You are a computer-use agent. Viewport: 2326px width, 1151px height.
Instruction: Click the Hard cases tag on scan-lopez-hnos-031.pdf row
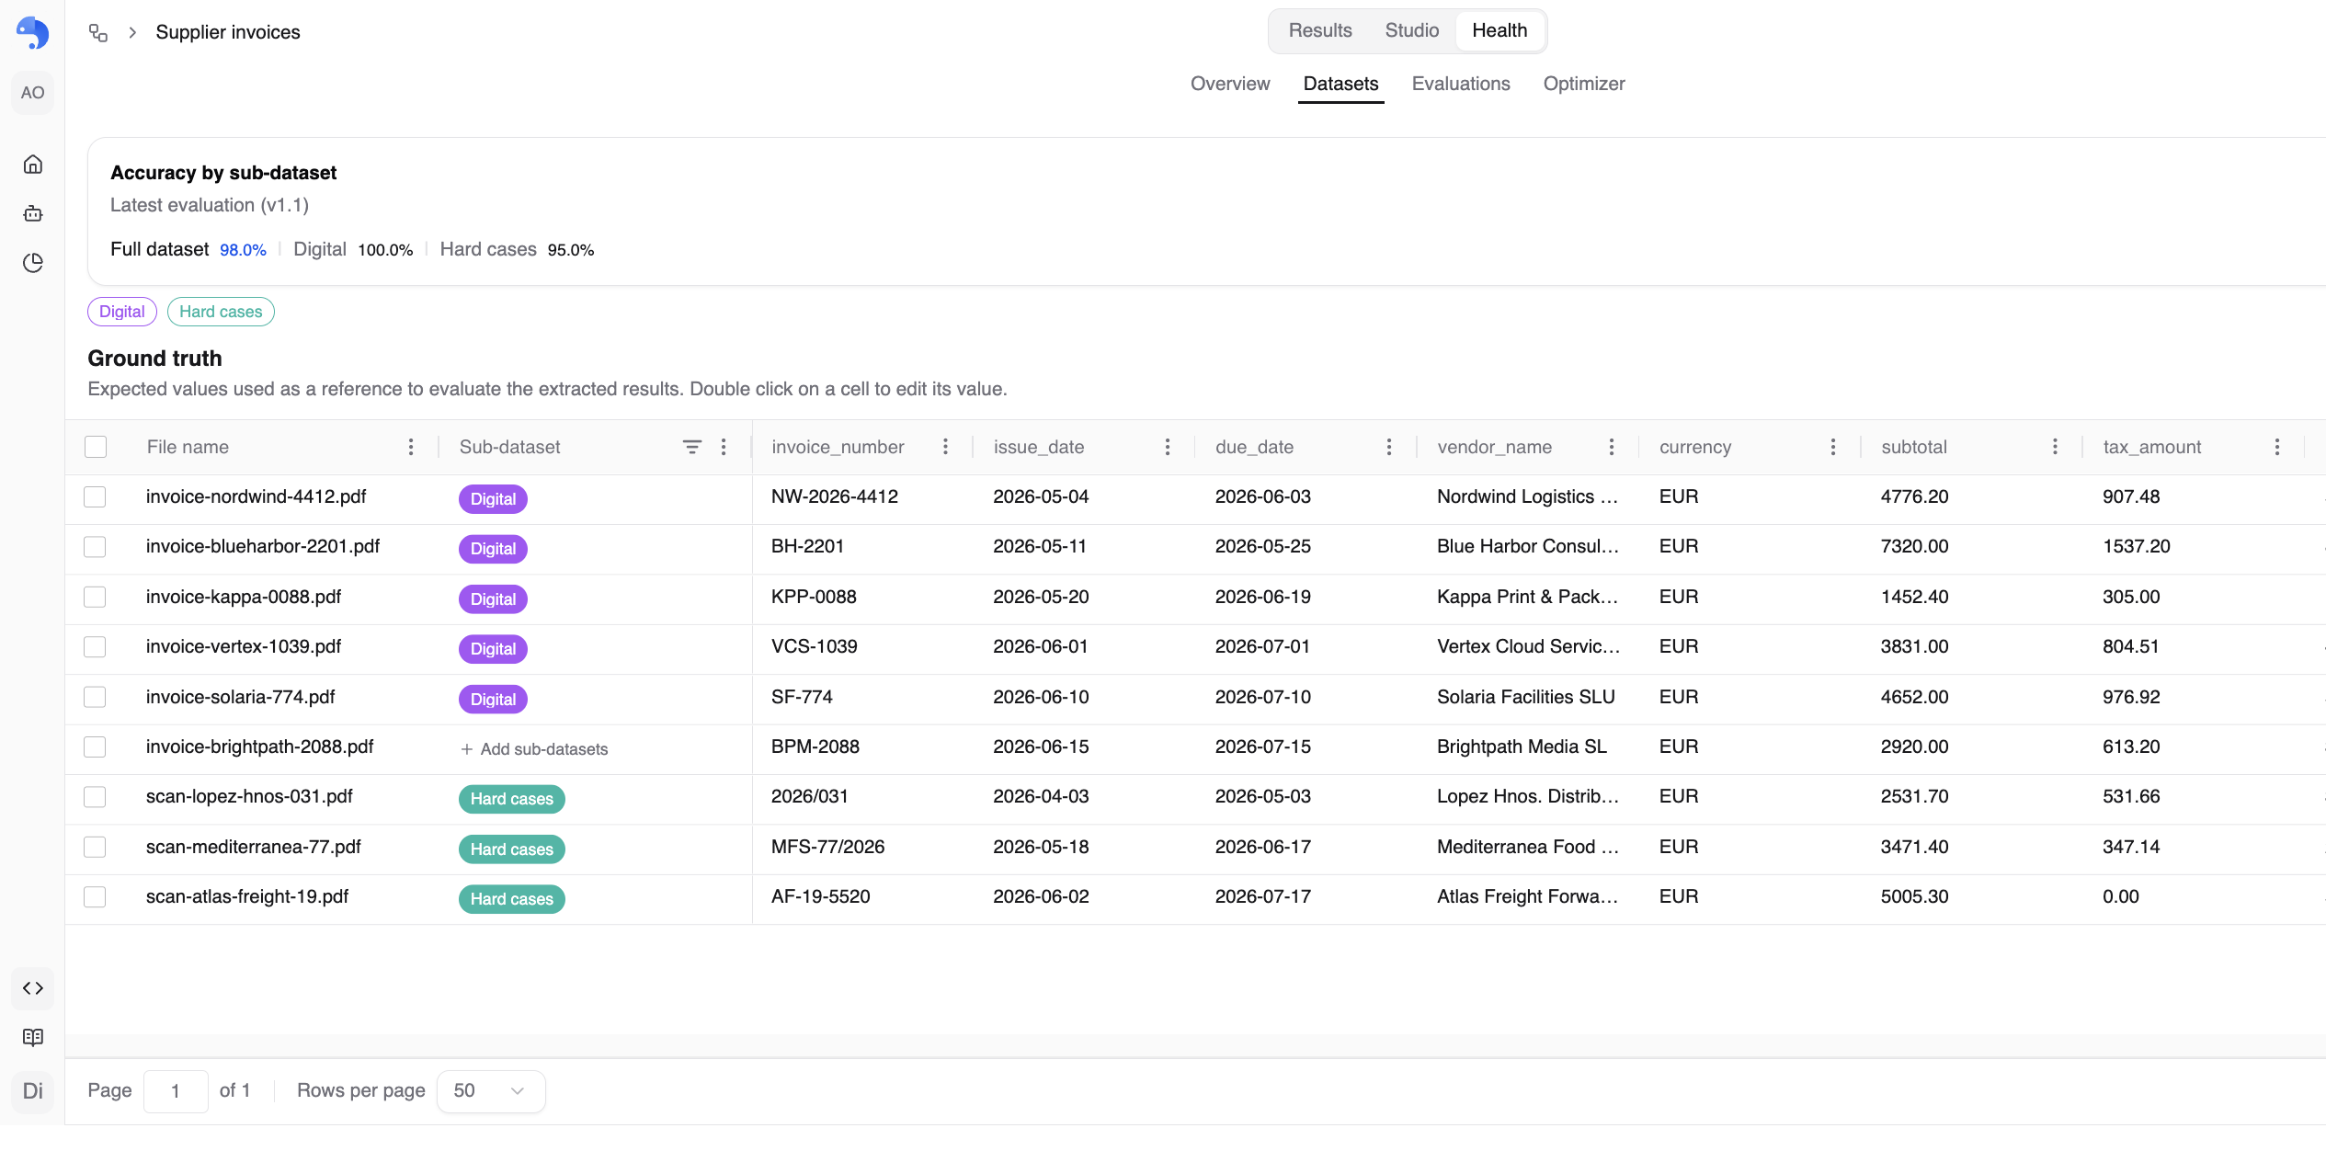coord(512,799)
